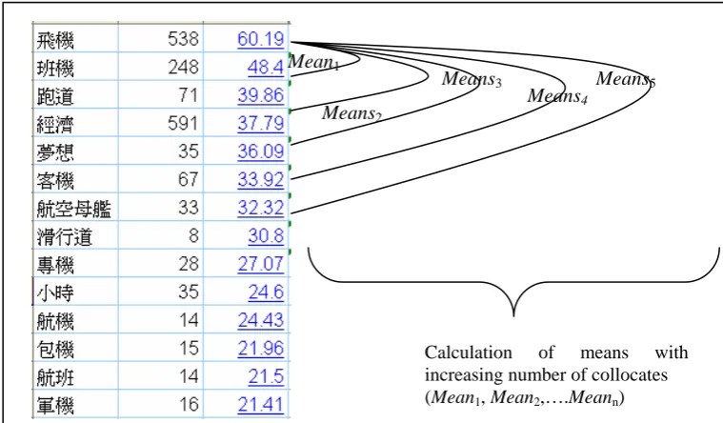Click the 21.96 score link

pyautogui.click(x=260, y=349)
